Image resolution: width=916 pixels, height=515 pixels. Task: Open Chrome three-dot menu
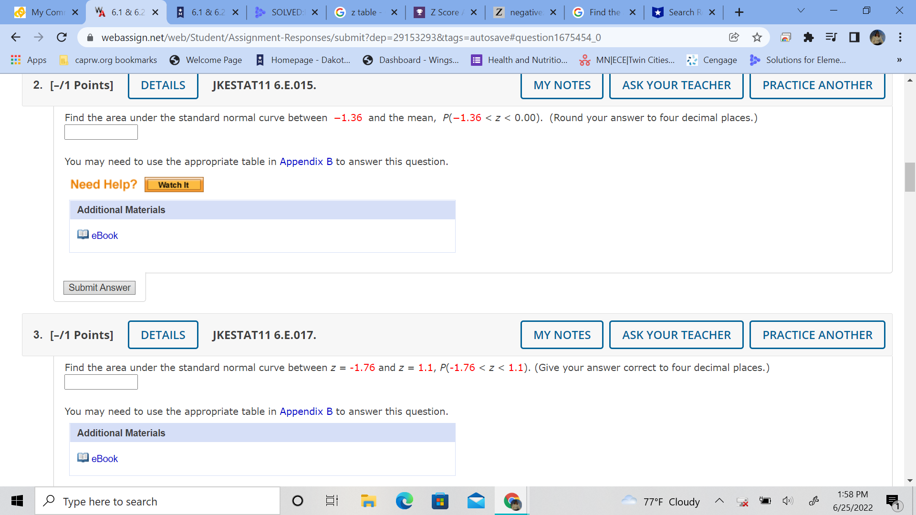tap(900, 37)
